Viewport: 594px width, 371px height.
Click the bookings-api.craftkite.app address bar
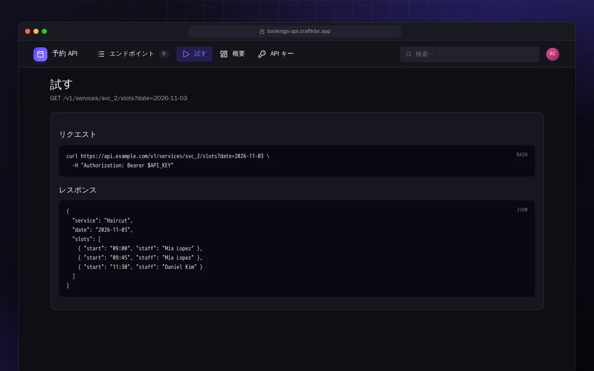(295, 32)
